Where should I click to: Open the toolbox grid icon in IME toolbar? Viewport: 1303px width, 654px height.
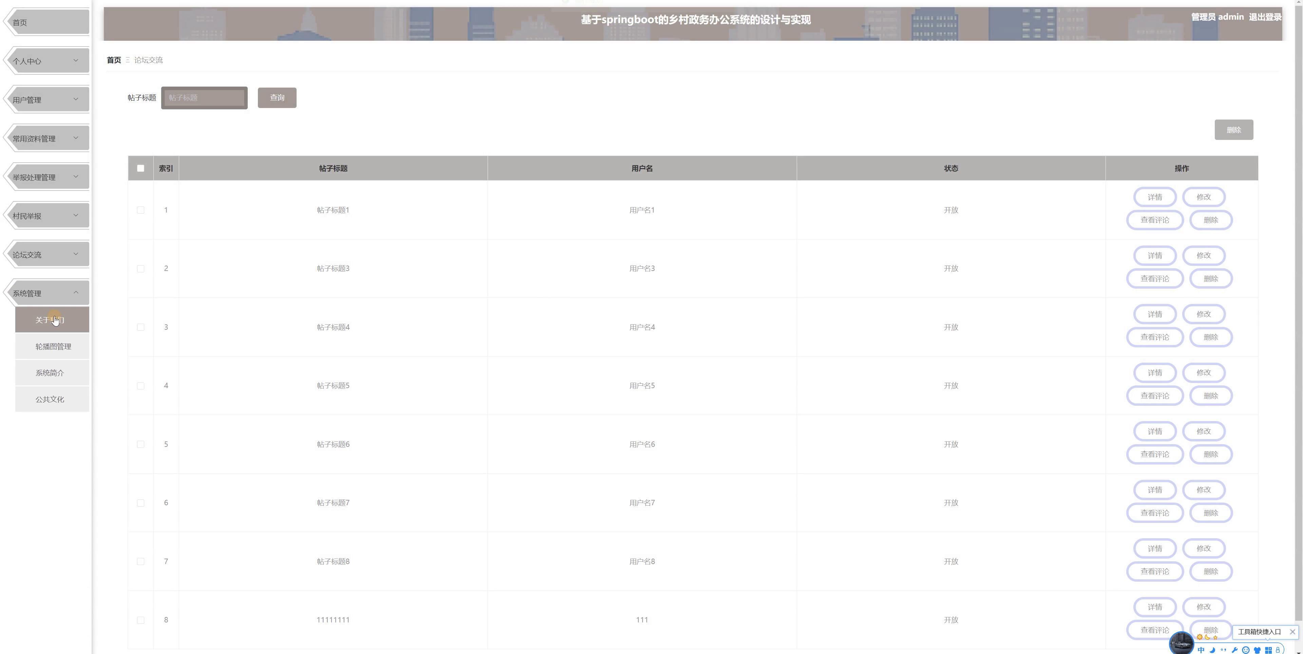tap(1268, 650)
